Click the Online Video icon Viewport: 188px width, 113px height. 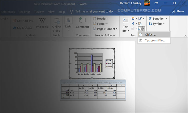57,21
